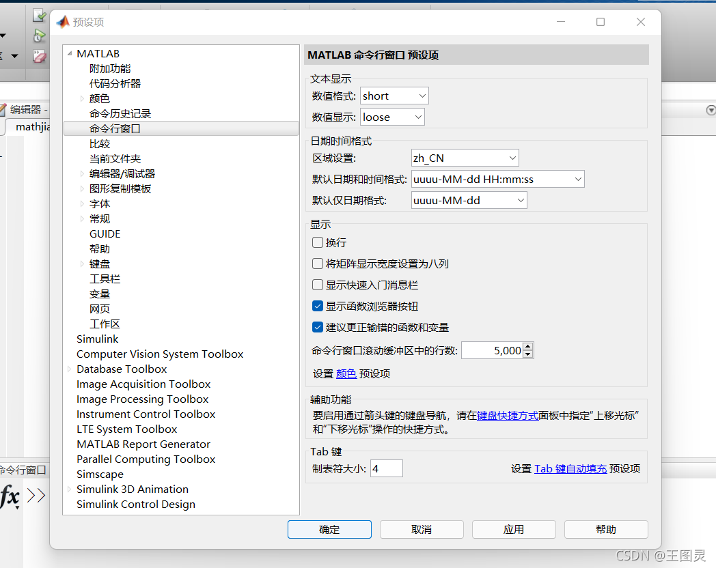Expand the 键盘 tree node
This screenshot has height=568, width=716.
(82, 264)
